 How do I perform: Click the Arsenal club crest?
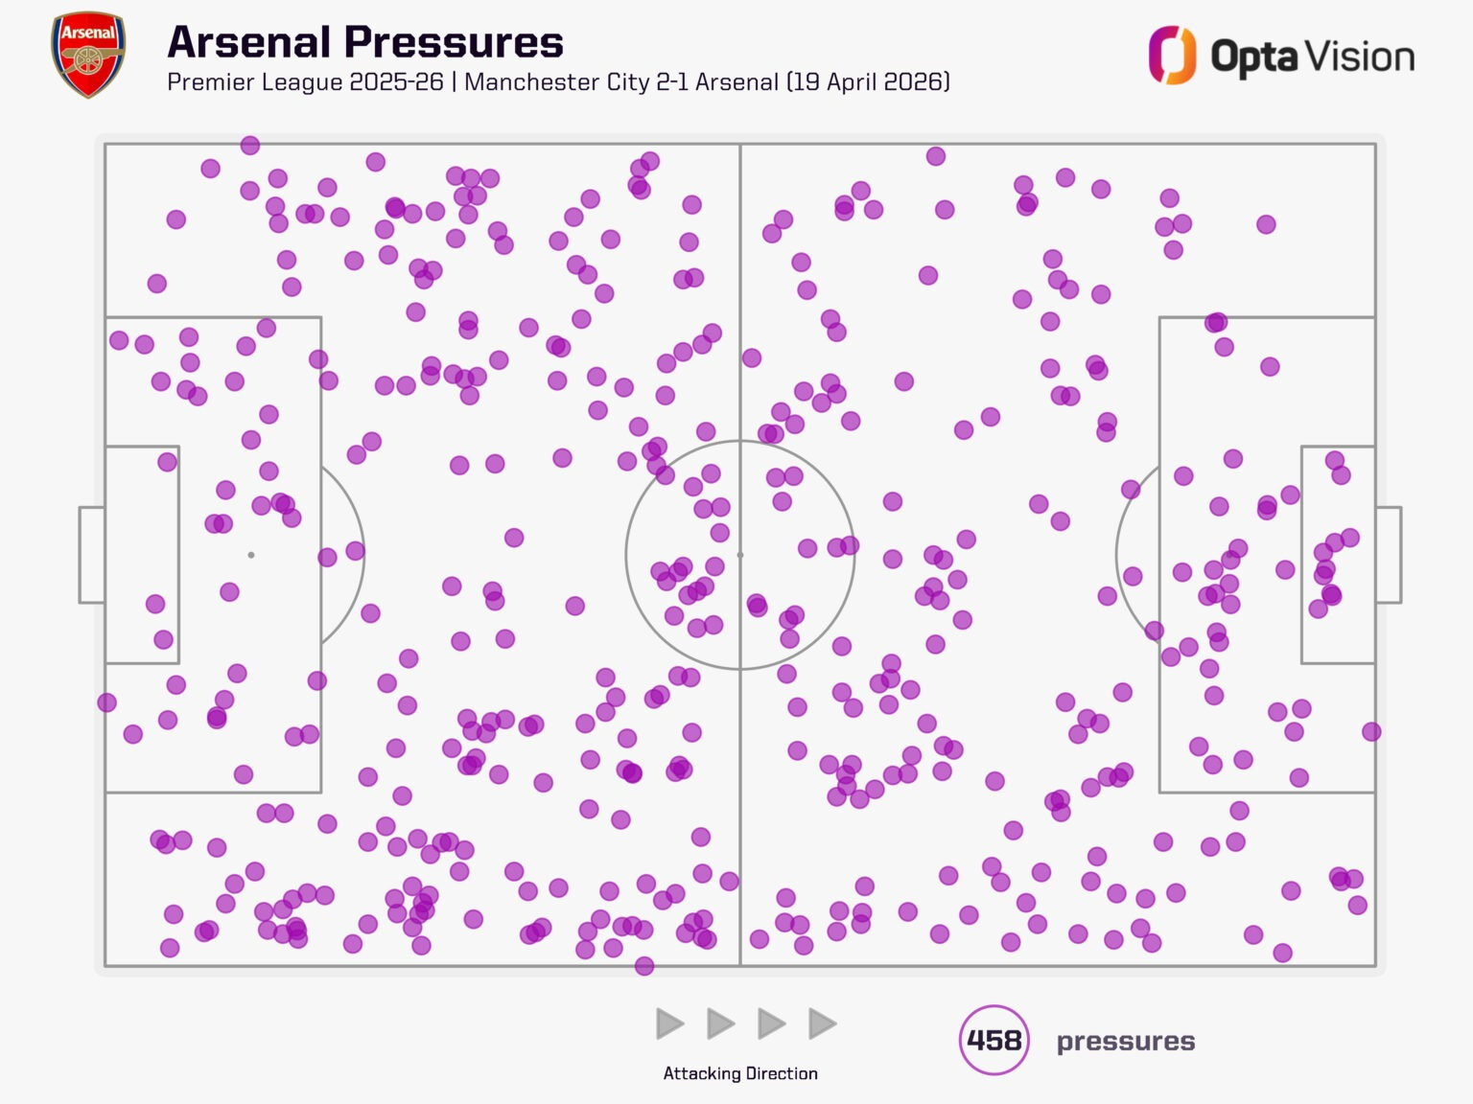(87, 55)
